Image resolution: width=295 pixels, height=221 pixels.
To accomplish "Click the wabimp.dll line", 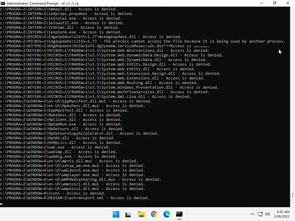I will [59, 152].
